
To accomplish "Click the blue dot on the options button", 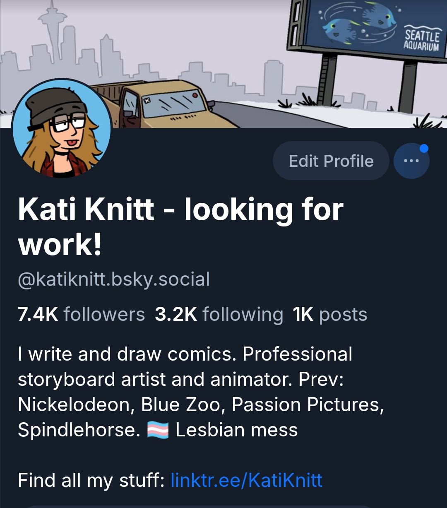I will coord(423,148).
